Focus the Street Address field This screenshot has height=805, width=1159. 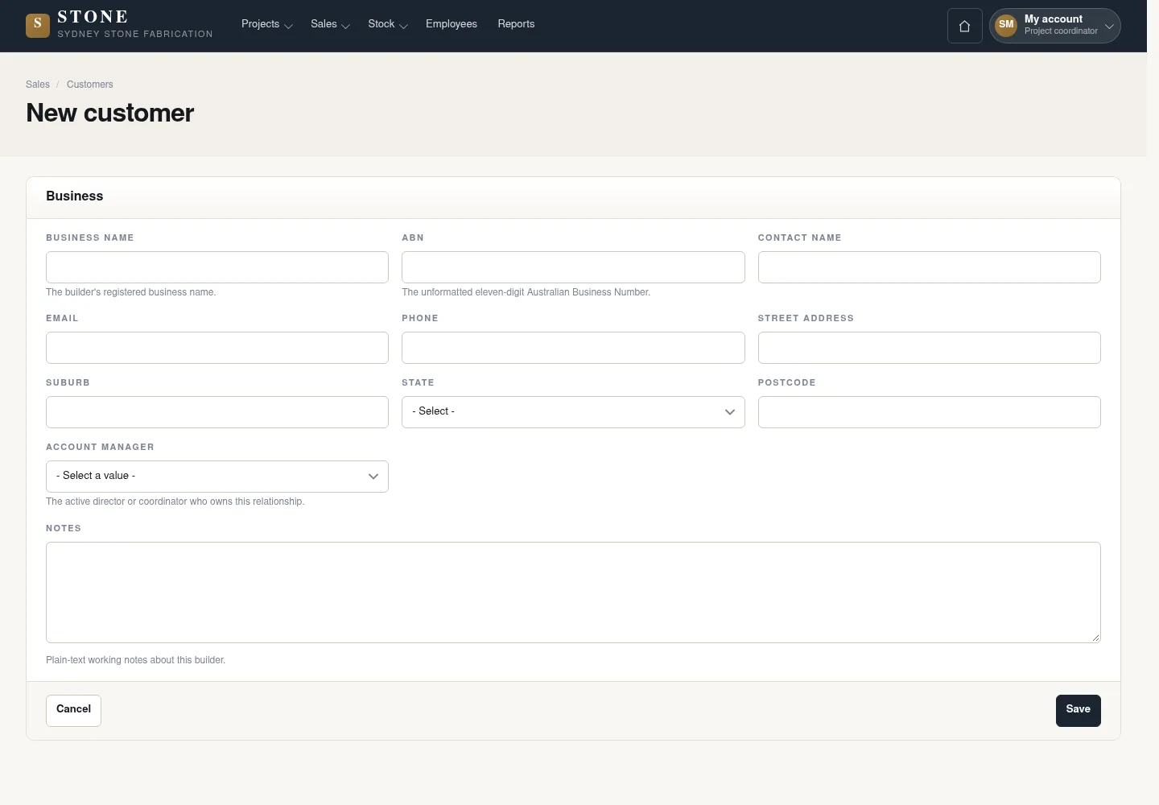[x=929, y=348]
